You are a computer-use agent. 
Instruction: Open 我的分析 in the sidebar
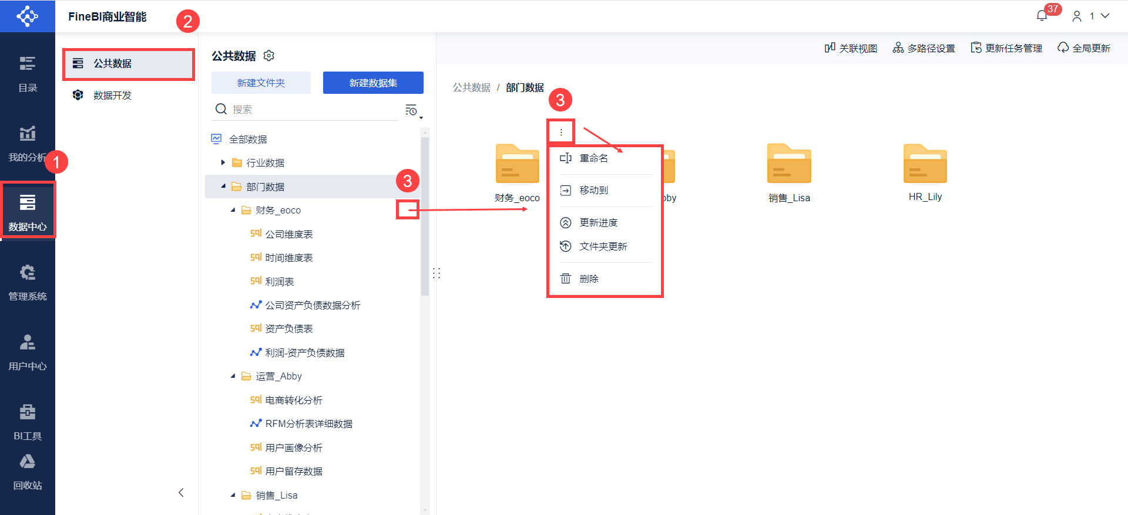coord(28,144)
